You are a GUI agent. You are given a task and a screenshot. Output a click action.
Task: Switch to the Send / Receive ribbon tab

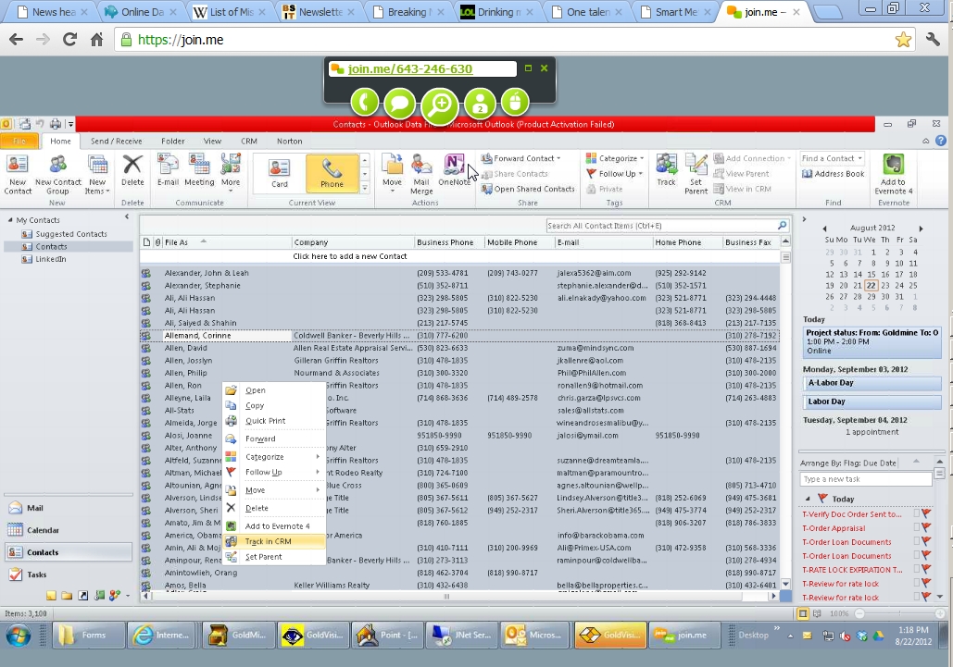tap(116, 142)
